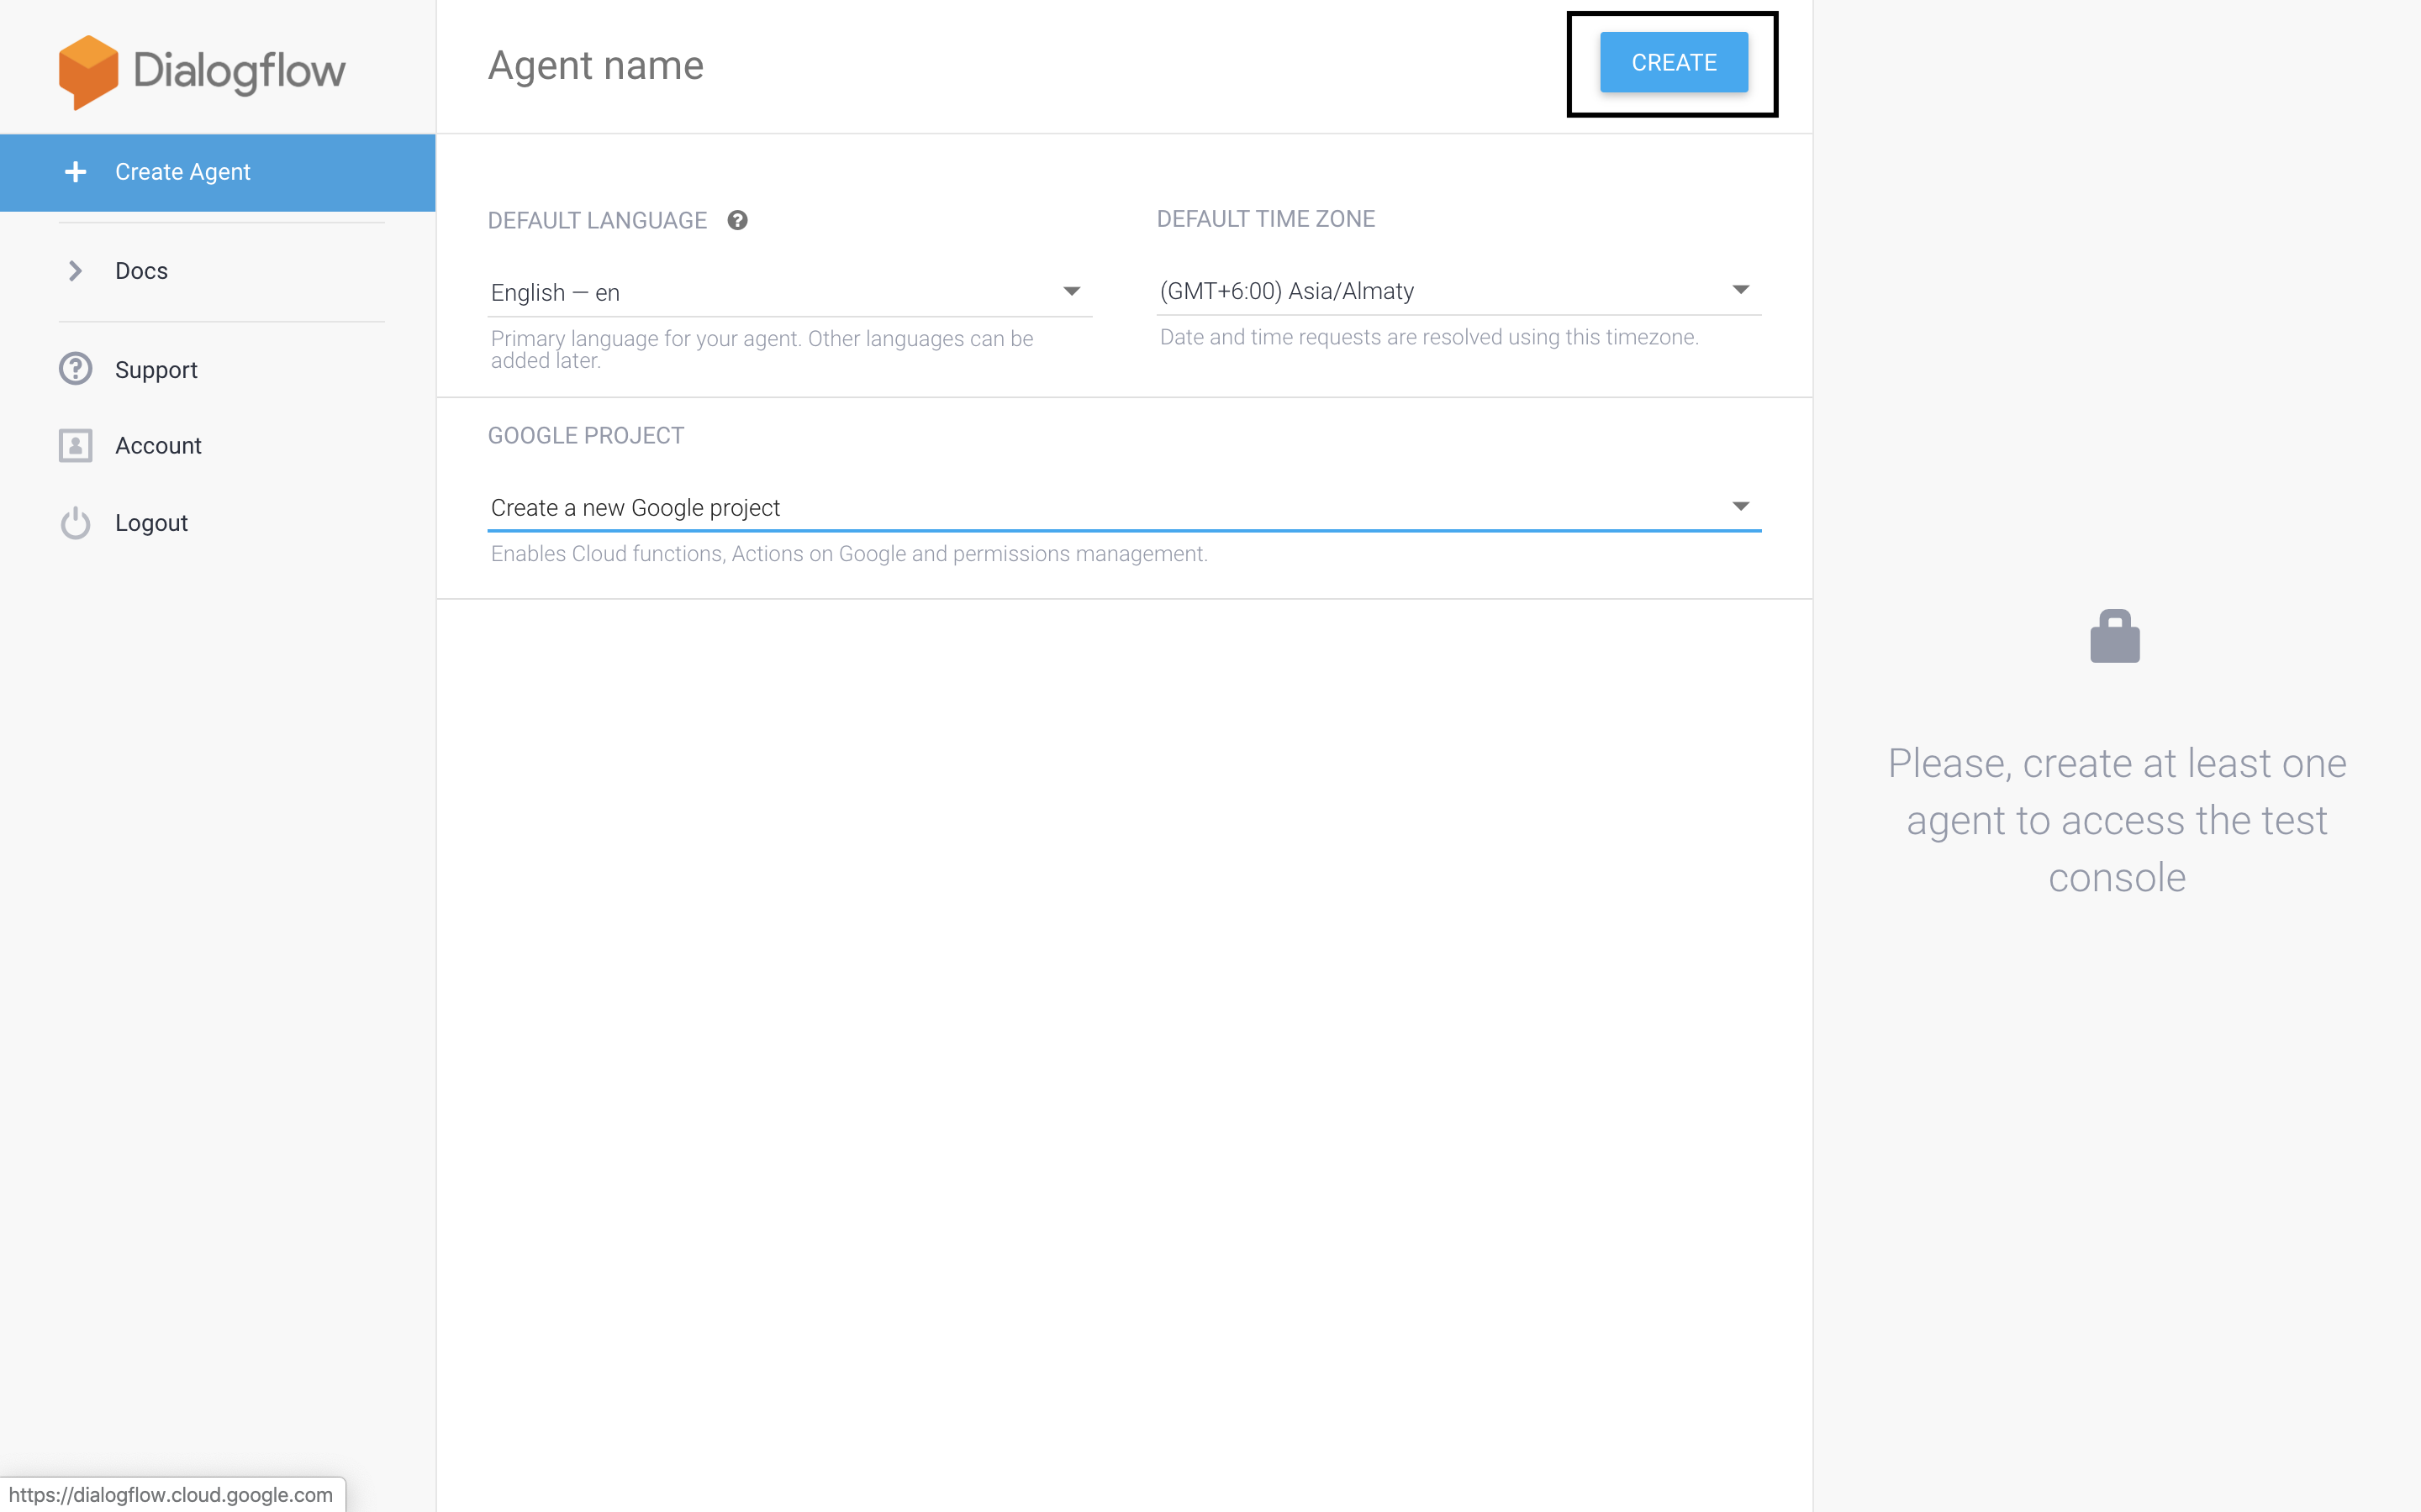Click the blue CREATE button
The image size is (2421, 1512).
coord(1674,62)
